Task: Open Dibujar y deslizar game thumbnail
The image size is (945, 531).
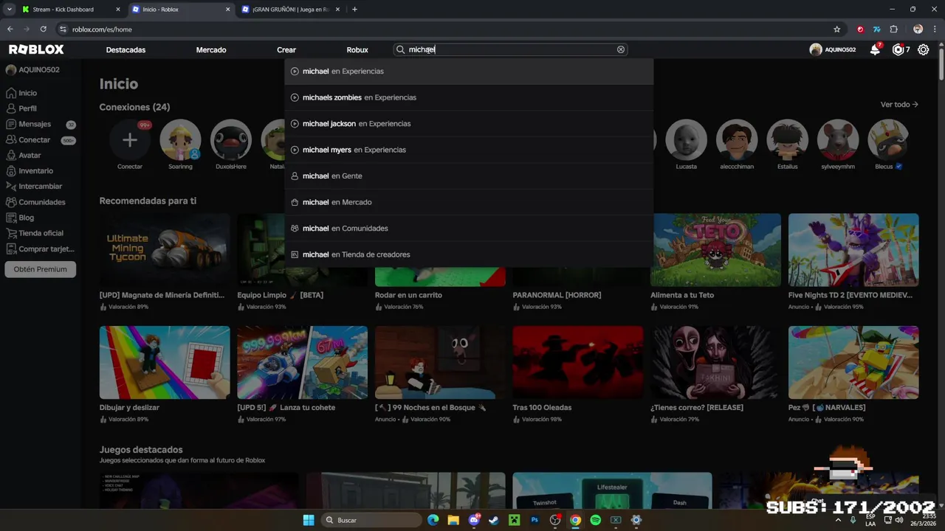Action: [165, 363]
